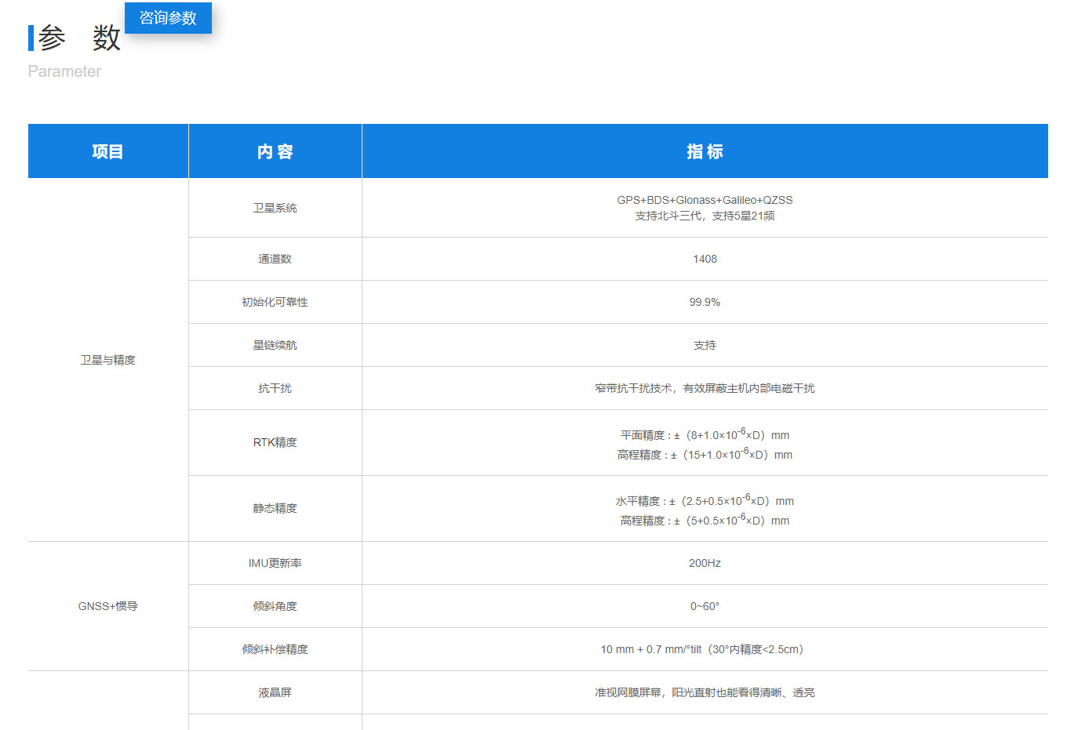Select the 项目 column header

107,151
